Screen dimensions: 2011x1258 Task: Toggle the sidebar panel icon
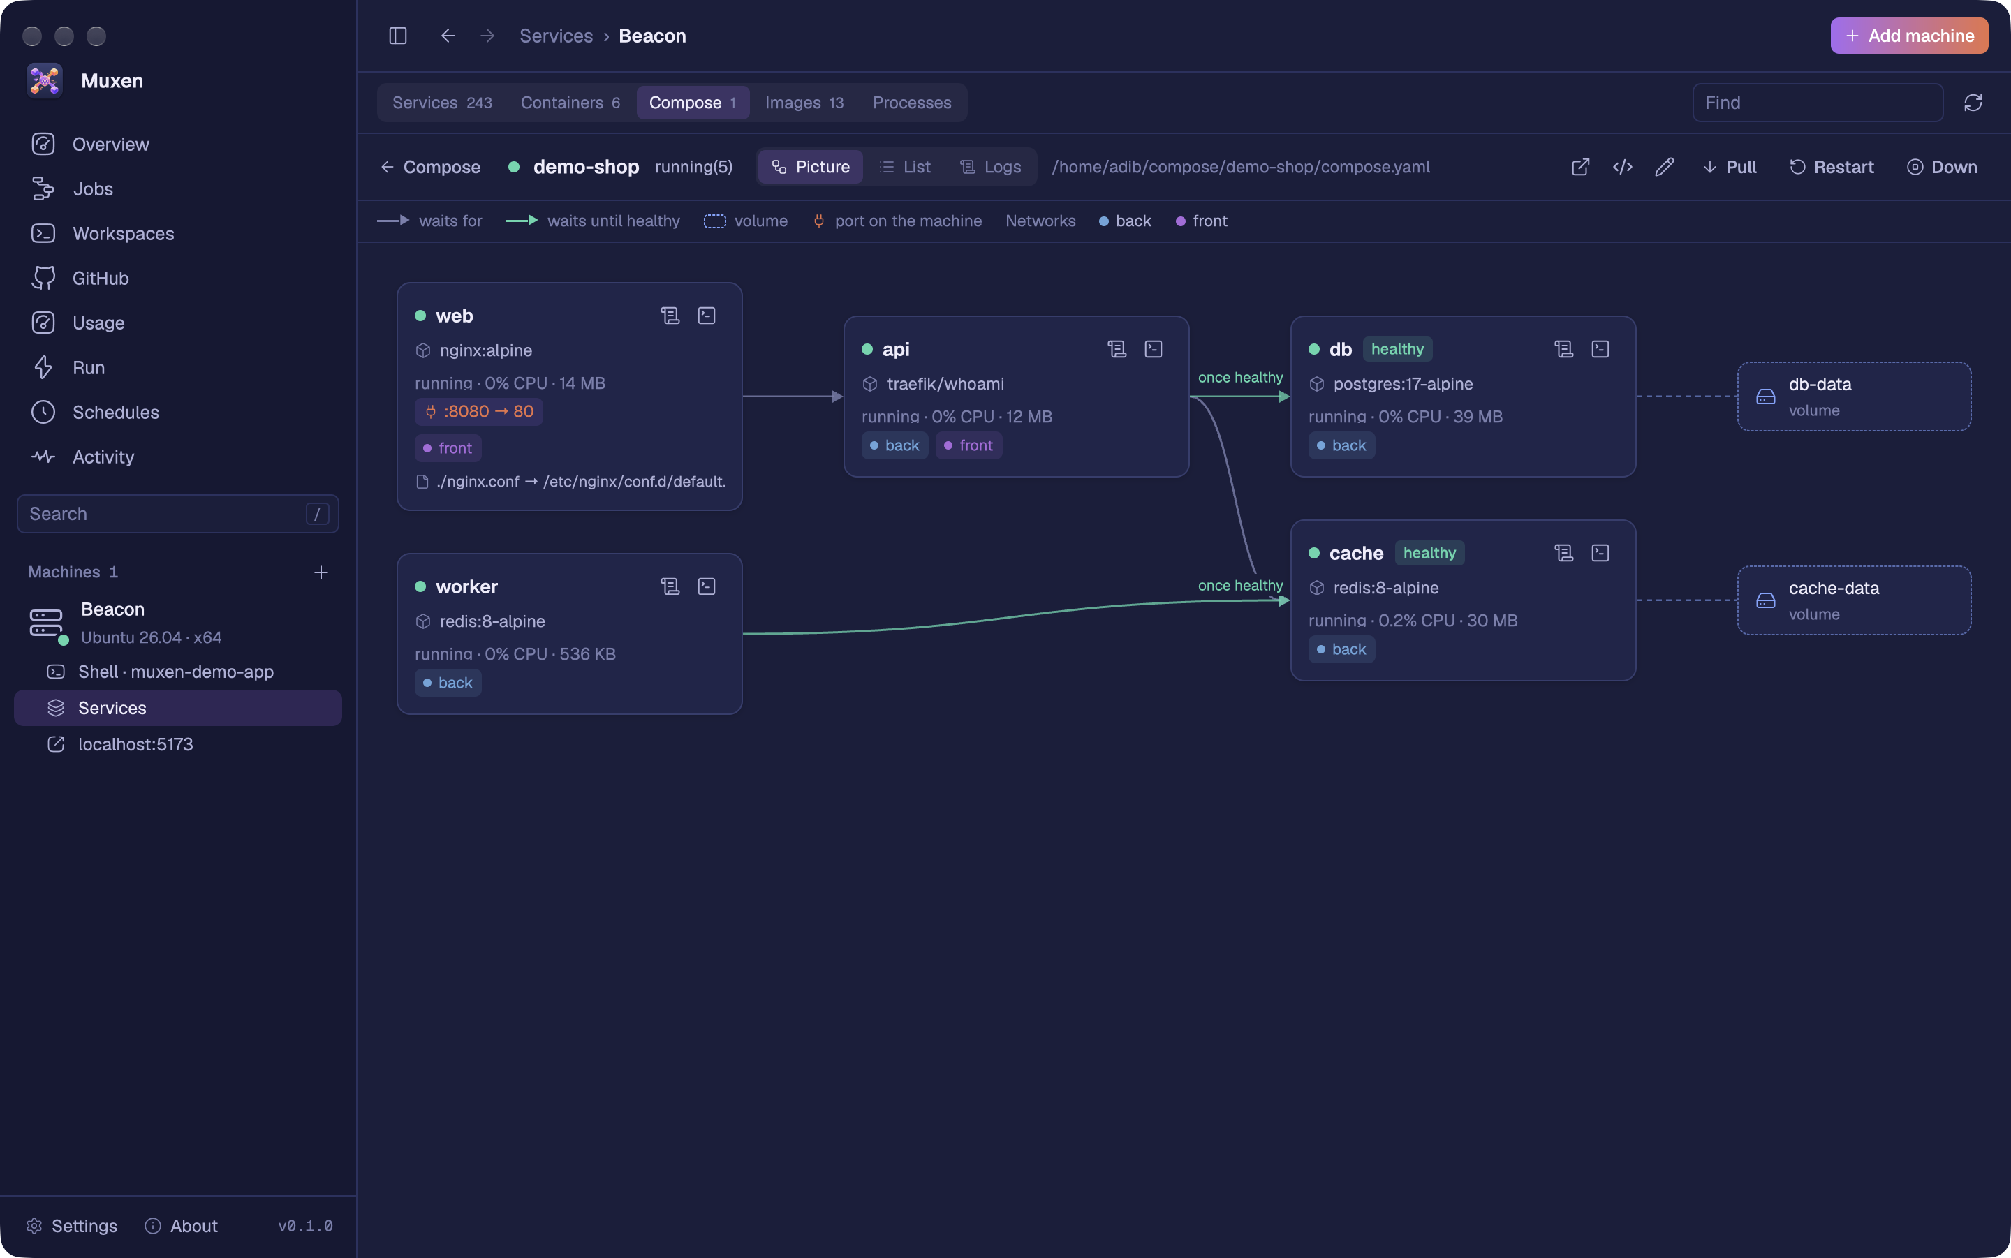click(x=398, y=36)
